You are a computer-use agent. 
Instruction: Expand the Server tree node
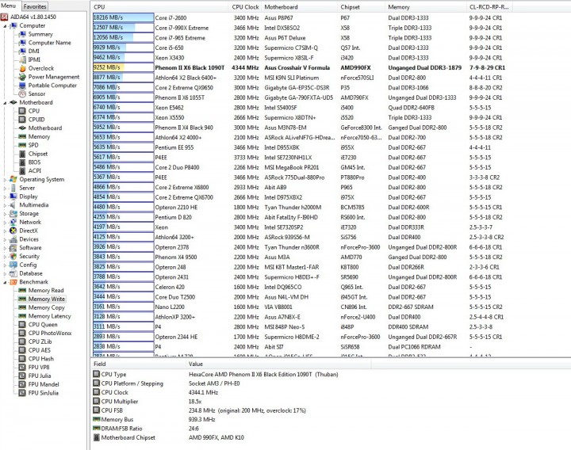[5, 188]
